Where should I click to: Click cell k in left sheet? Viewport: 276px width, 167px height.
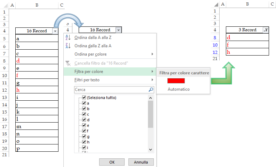(37, 112)
